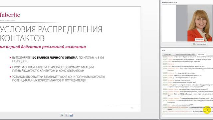Select the 'Вопросы' chat tab
213x120 pixels.
[201, 54]
